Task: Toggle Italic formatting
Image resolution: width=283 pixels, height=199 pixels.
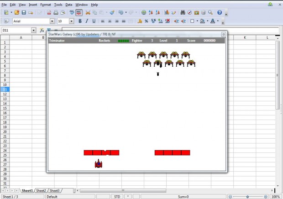Action: point(87,21)
